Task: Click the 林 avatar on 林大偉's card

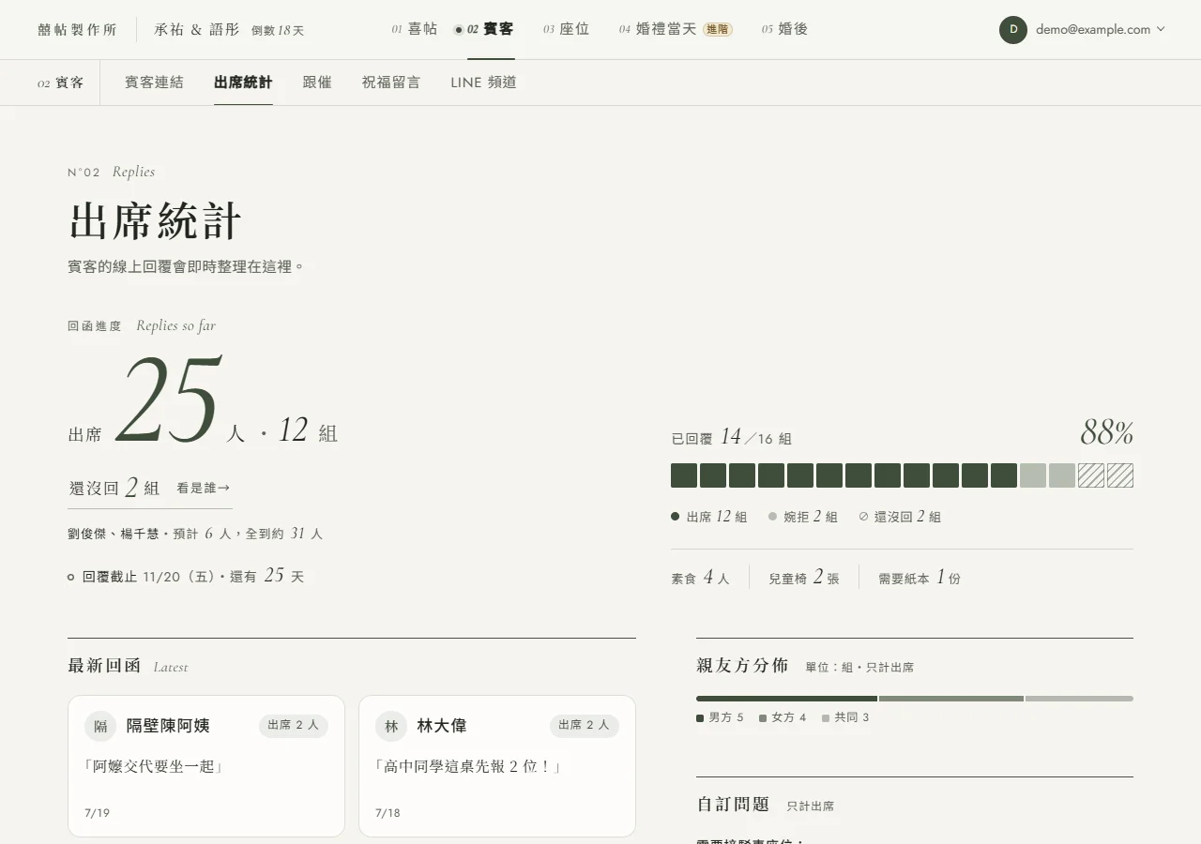Action: 391,726
